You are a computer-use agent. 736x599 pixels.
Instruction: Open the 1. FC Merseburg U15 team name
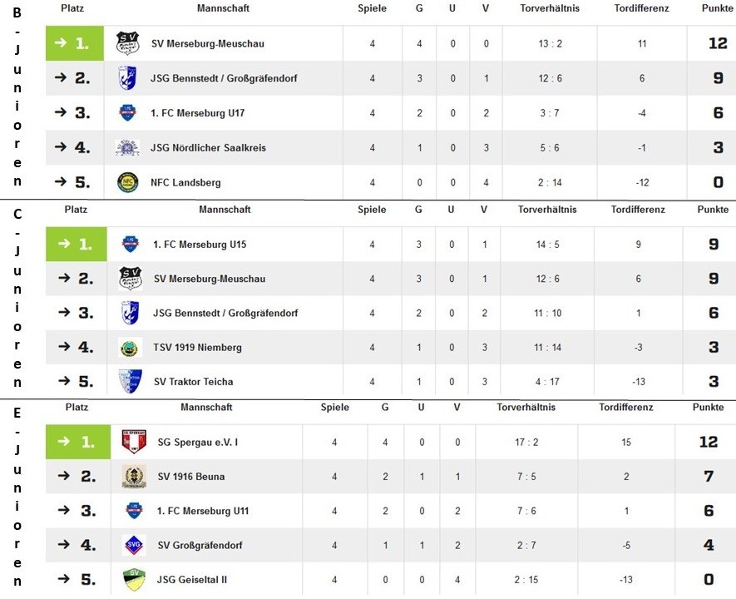tap(200, 245)
